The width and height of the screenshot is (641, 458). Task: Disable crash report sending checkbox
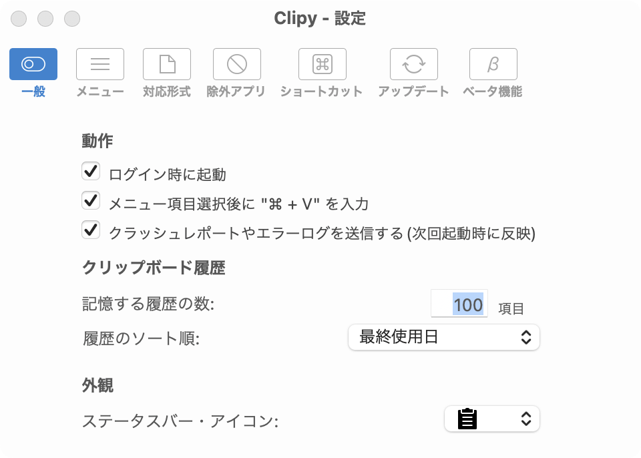tap(91, 230)
